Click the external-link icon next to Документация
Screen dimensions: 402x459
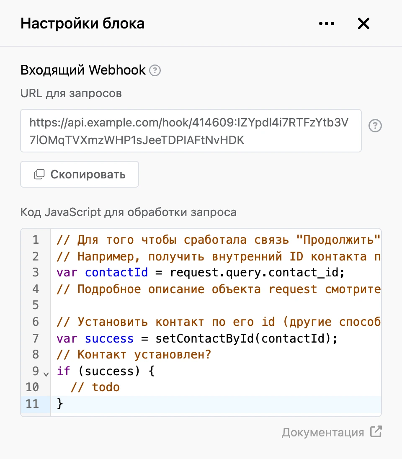pyautogui.click(x=376, y=431)
